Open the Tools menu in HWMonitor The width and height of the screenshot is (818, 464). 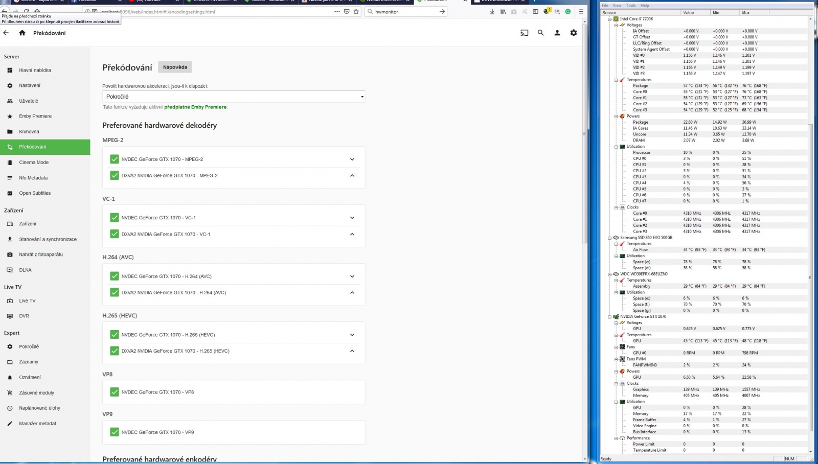point(631,5)
